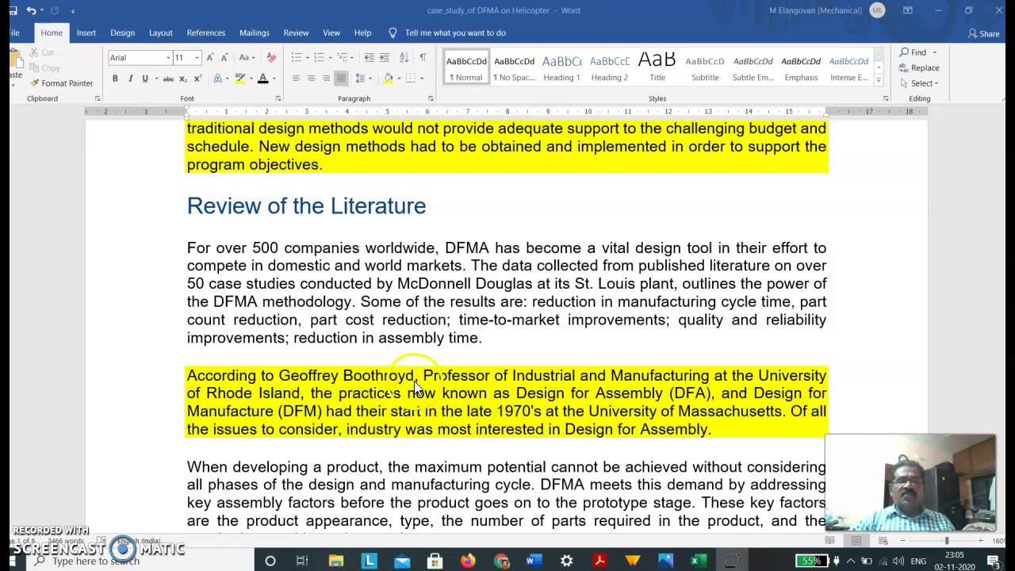Open Line and Paragraph Spacing
The height and width of the screenshot is (571, 1015).
360,79
